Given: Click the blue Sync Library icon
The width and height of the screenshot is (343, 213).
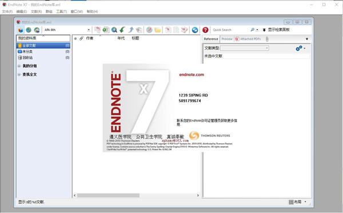Looking at the screenshot, I should click(x=195, y=30).
